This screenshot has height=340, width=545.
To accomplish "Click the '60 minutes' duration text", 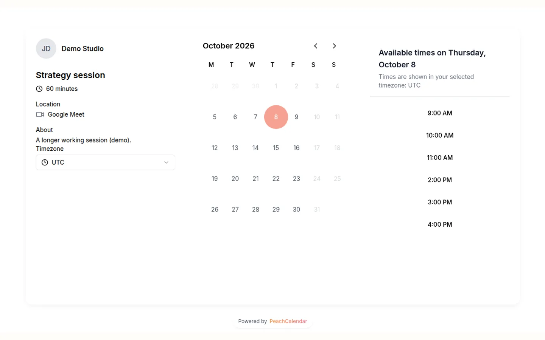I will [x=62, y=89].
